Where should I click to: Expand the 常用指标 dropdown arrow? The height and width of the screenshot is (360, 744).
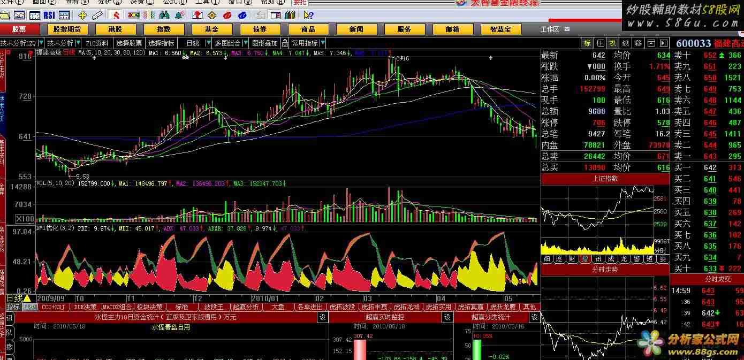[323, 43]
